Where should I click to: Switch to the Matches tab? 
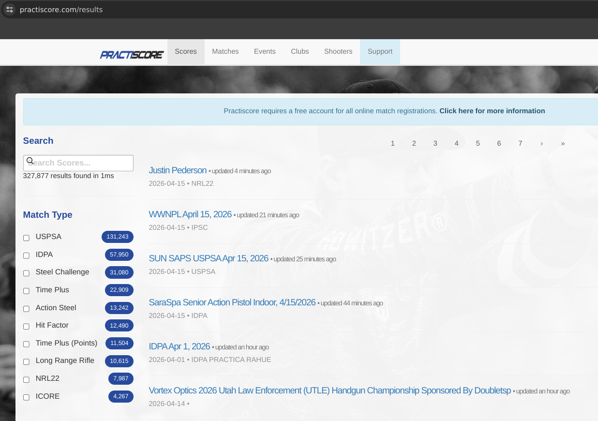tap(225, 51)
